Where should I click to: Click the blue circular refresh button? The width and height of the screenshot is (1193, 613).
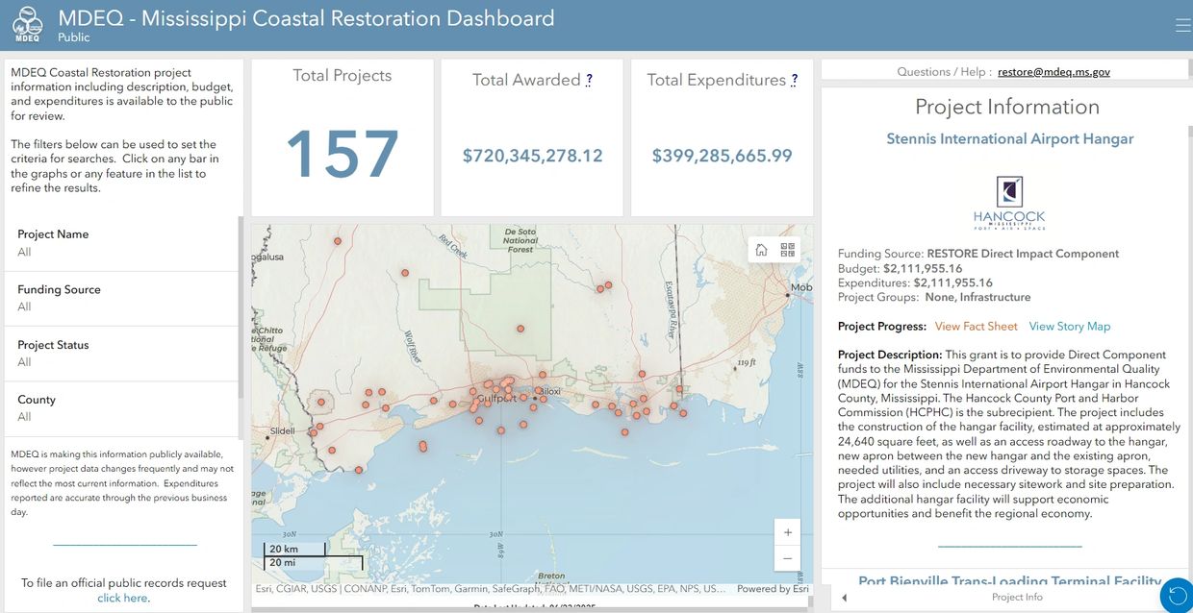(x=1176, y=596)
